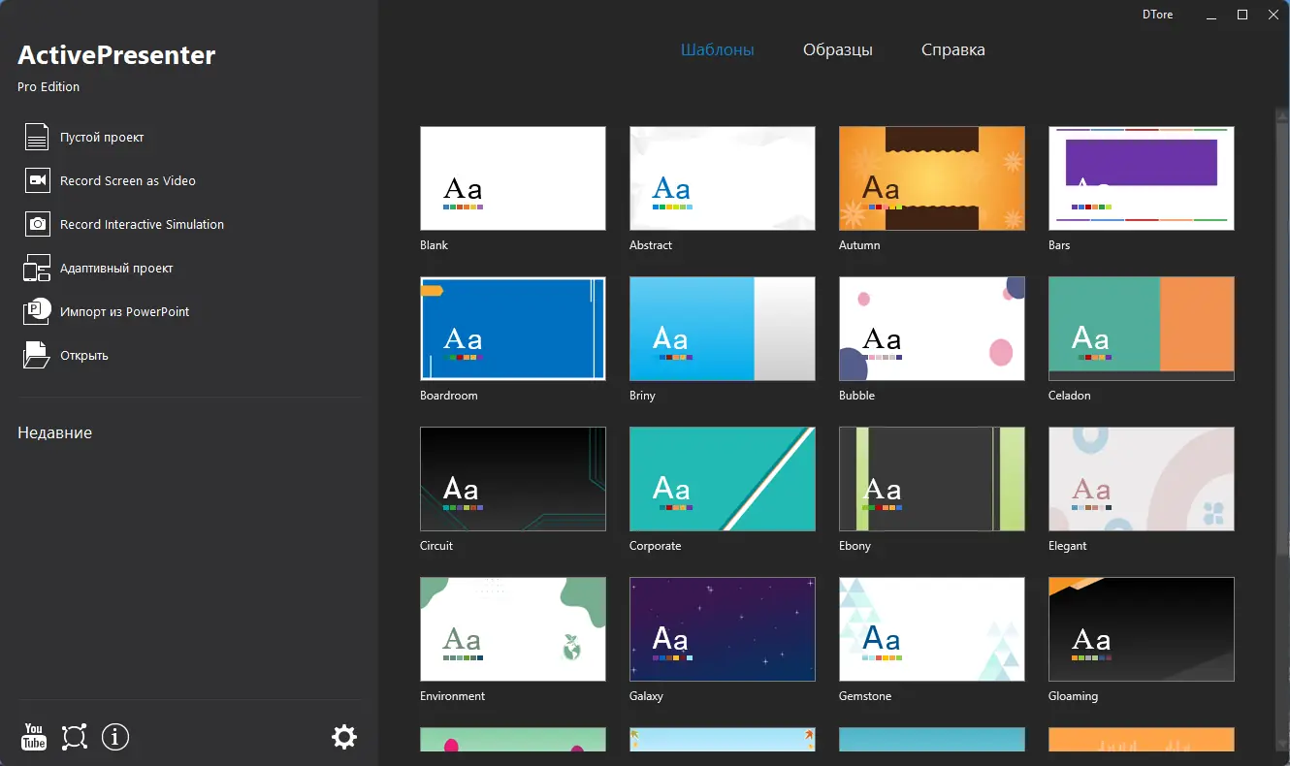This screenshot has width=1290, height=766.
Task: Select the Celadon template thumbnail
Action: tap(1142, 329)
